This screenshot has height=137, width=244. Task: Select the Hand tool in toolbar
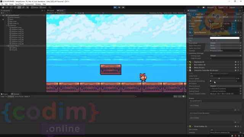(x=3, y=7)
